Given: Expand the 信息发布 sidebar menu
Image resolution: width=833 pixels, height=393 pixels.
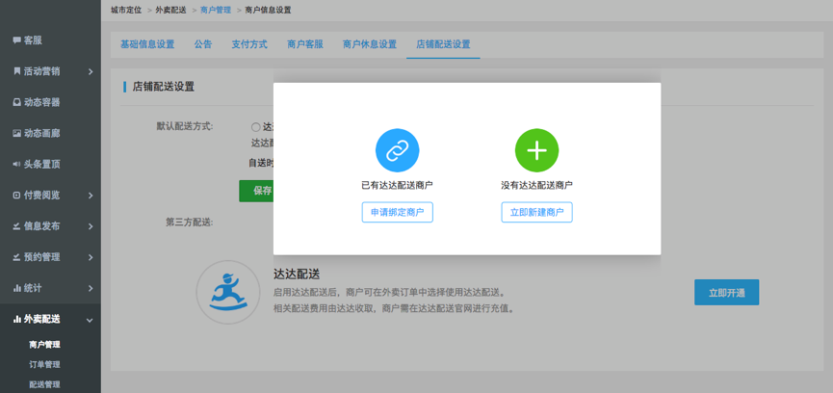Looking at the screenshot, I should point(50,226).
